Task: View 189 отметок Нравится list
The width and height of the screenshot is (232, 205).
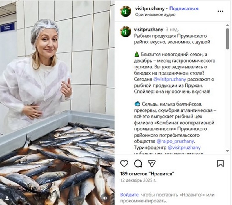Action: tap(147, 174)
